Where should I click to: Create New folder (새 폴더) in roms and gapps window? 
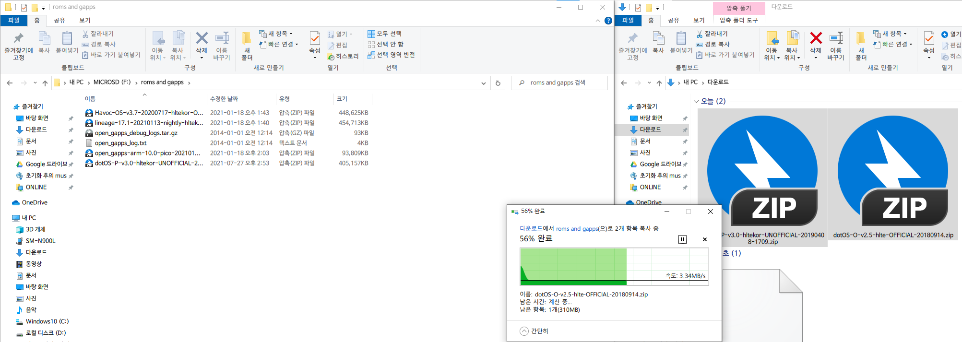[247, 46]
